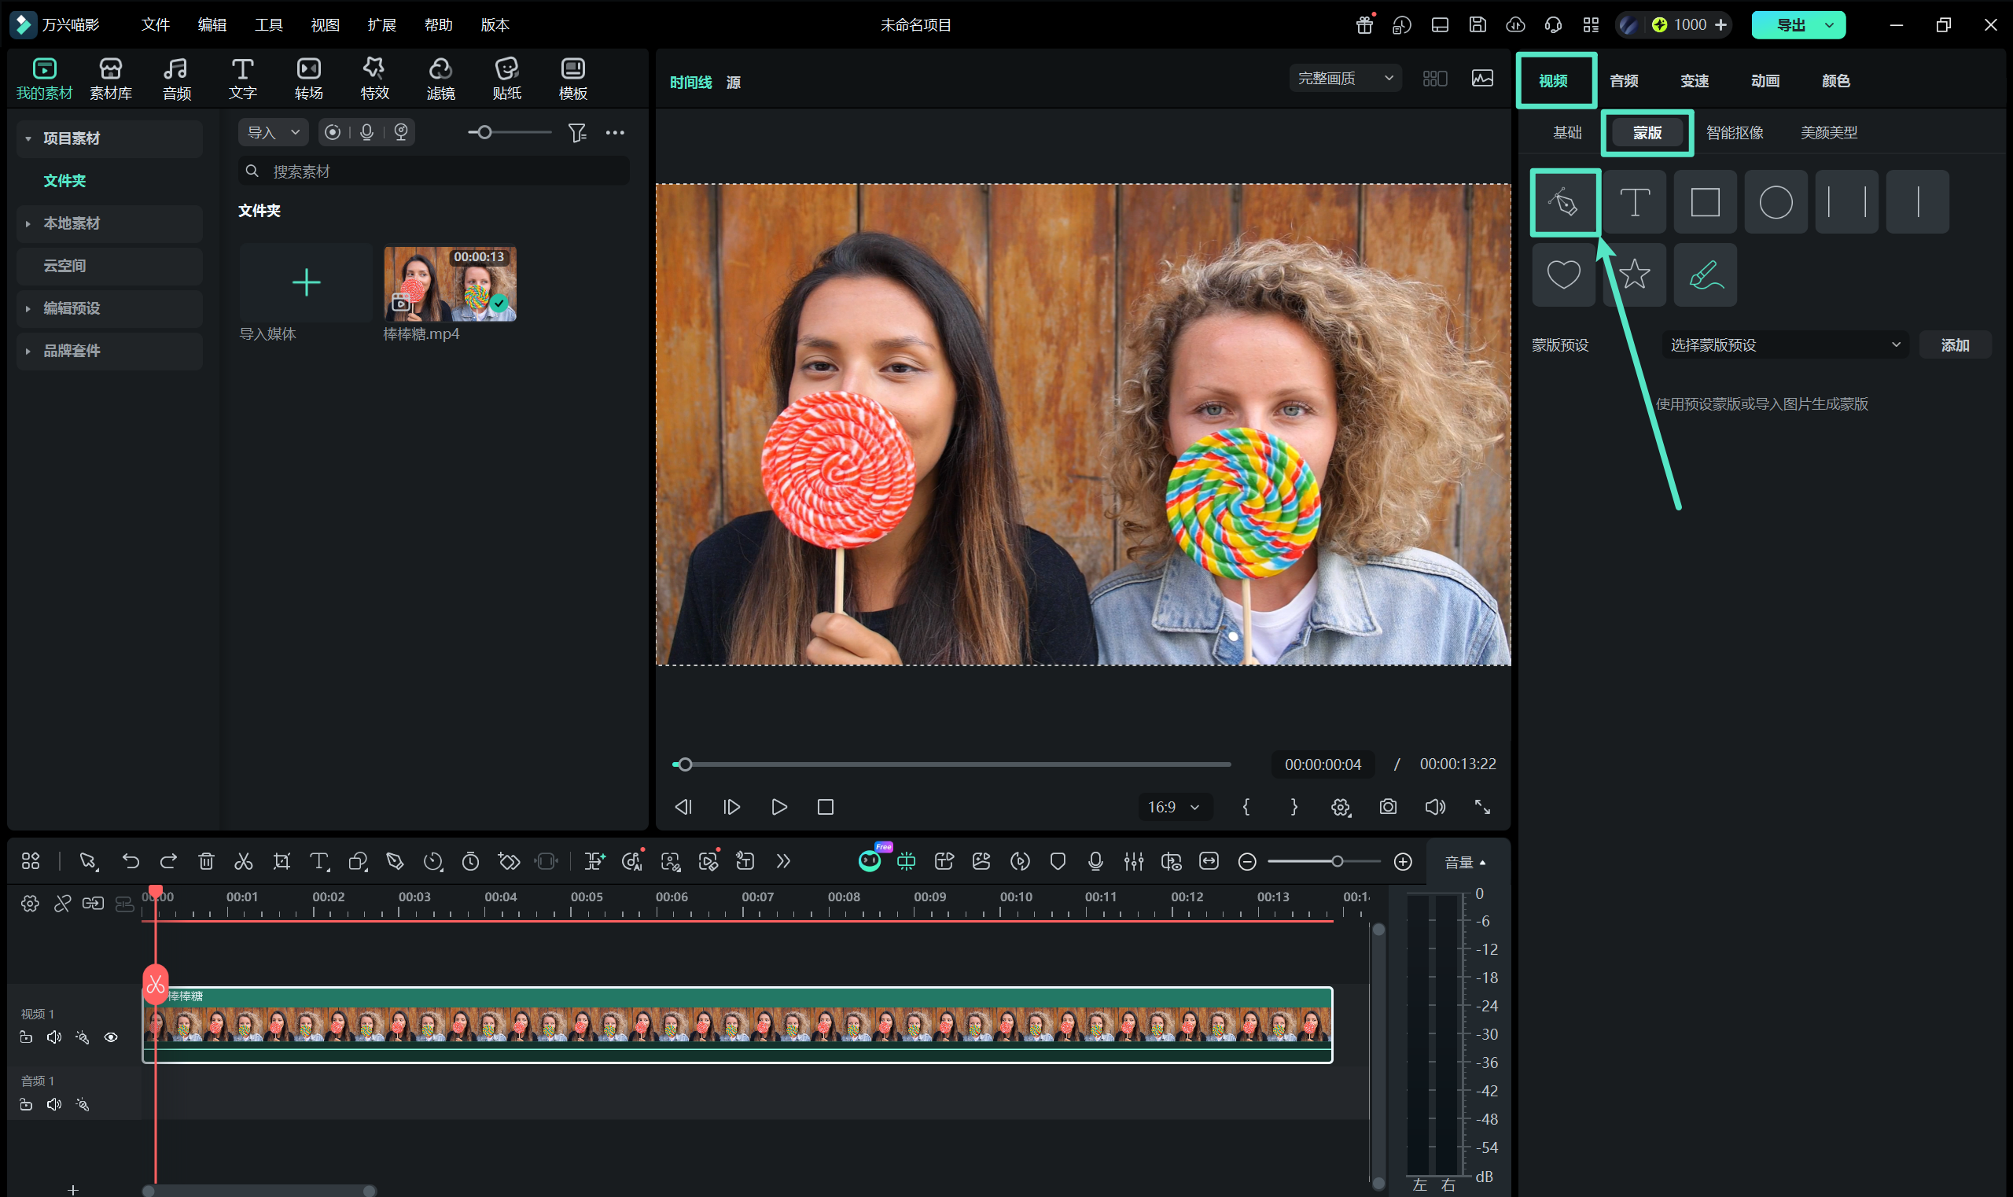
Task: Open the 选择蒙版预设 dropdown
Action: tap(1785, 345)
